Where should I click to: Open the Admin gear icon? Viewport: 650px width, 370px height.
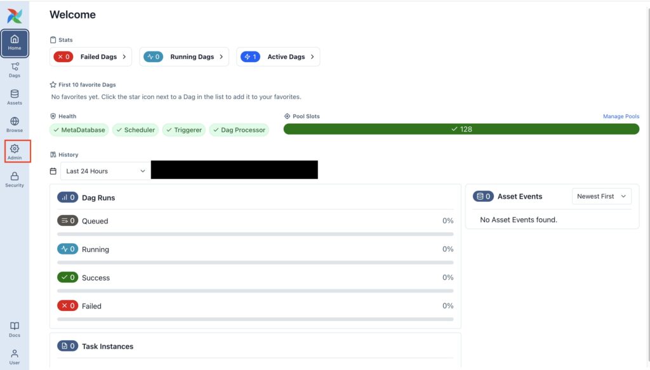[x=14, y=152]
